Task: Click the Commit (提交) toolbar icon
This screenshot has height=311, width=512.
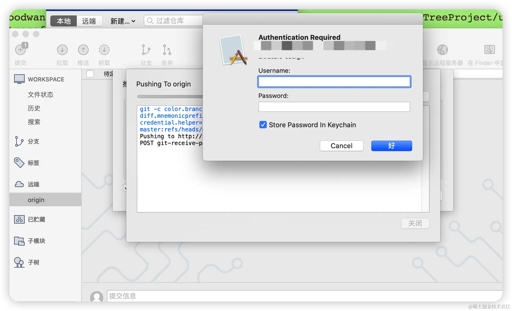Action: 20,50
